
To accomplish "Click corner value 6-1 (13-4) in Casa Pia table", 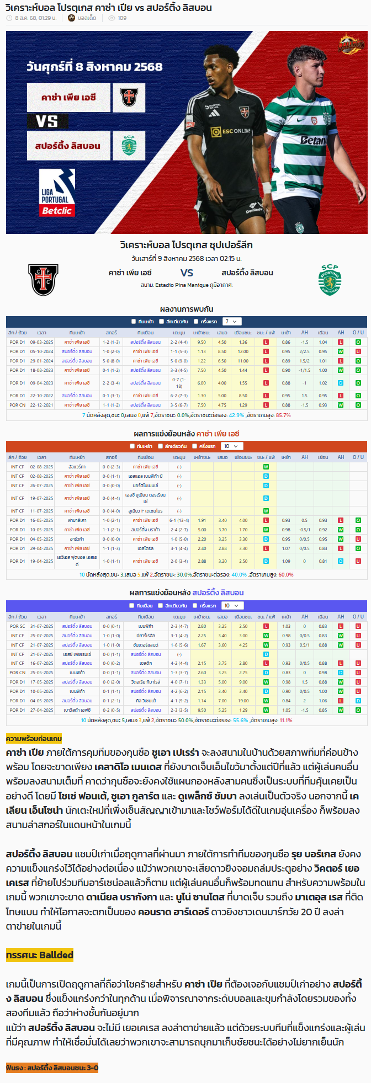I will [179, 520].
